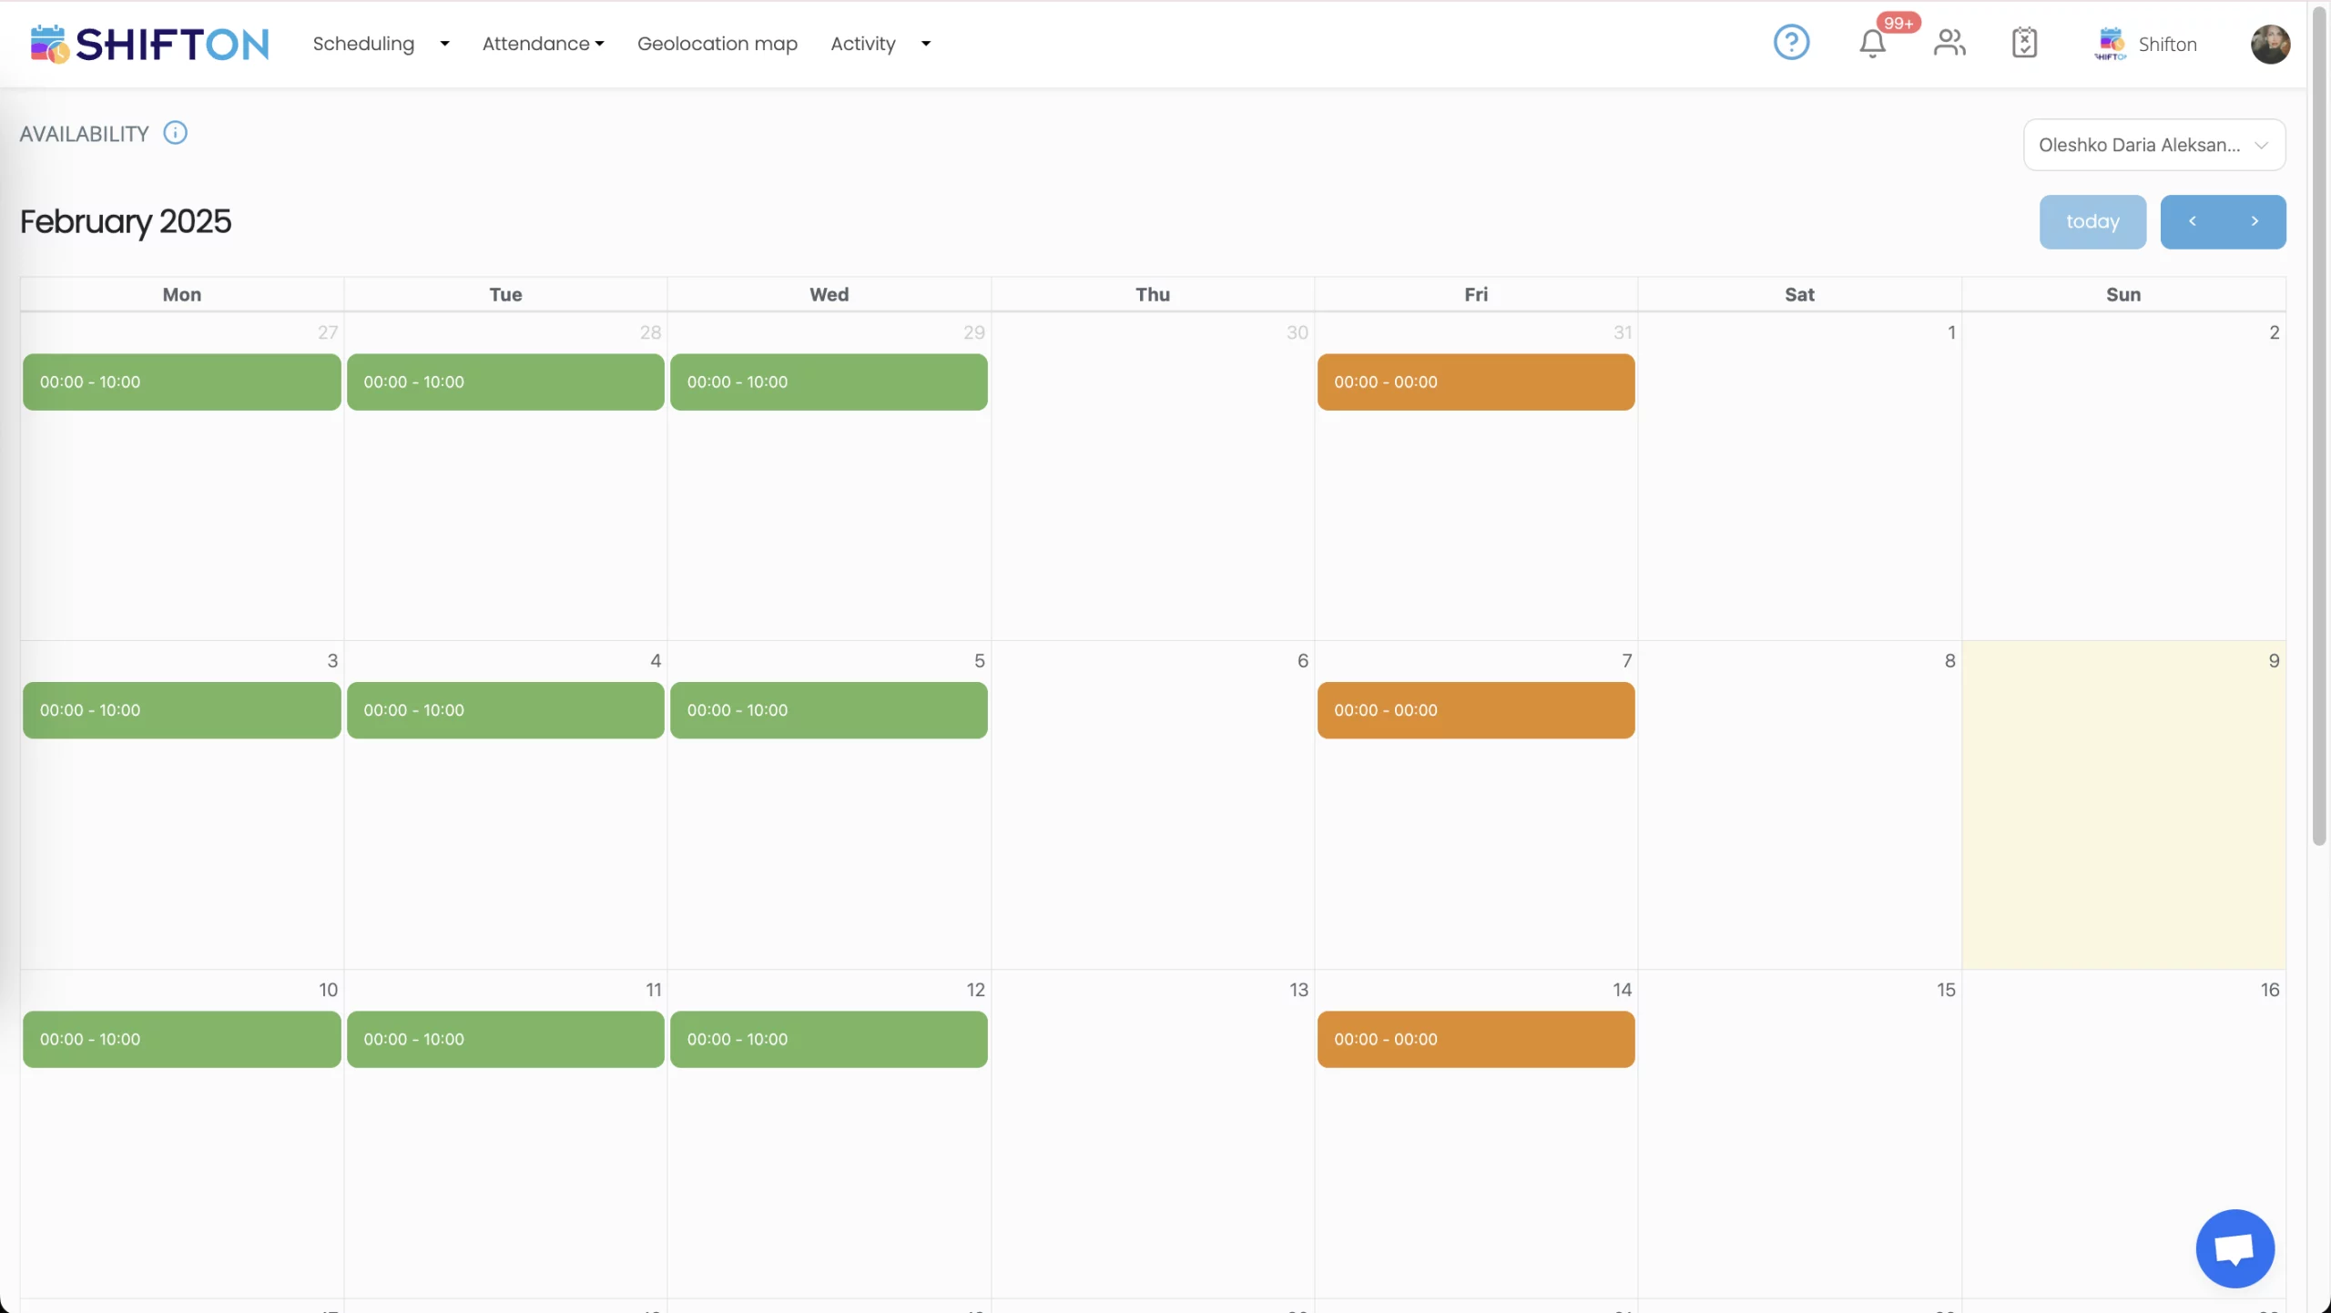Open the Oleshko Daria employee selector

pyautogui.click(x=2153, y=145)
